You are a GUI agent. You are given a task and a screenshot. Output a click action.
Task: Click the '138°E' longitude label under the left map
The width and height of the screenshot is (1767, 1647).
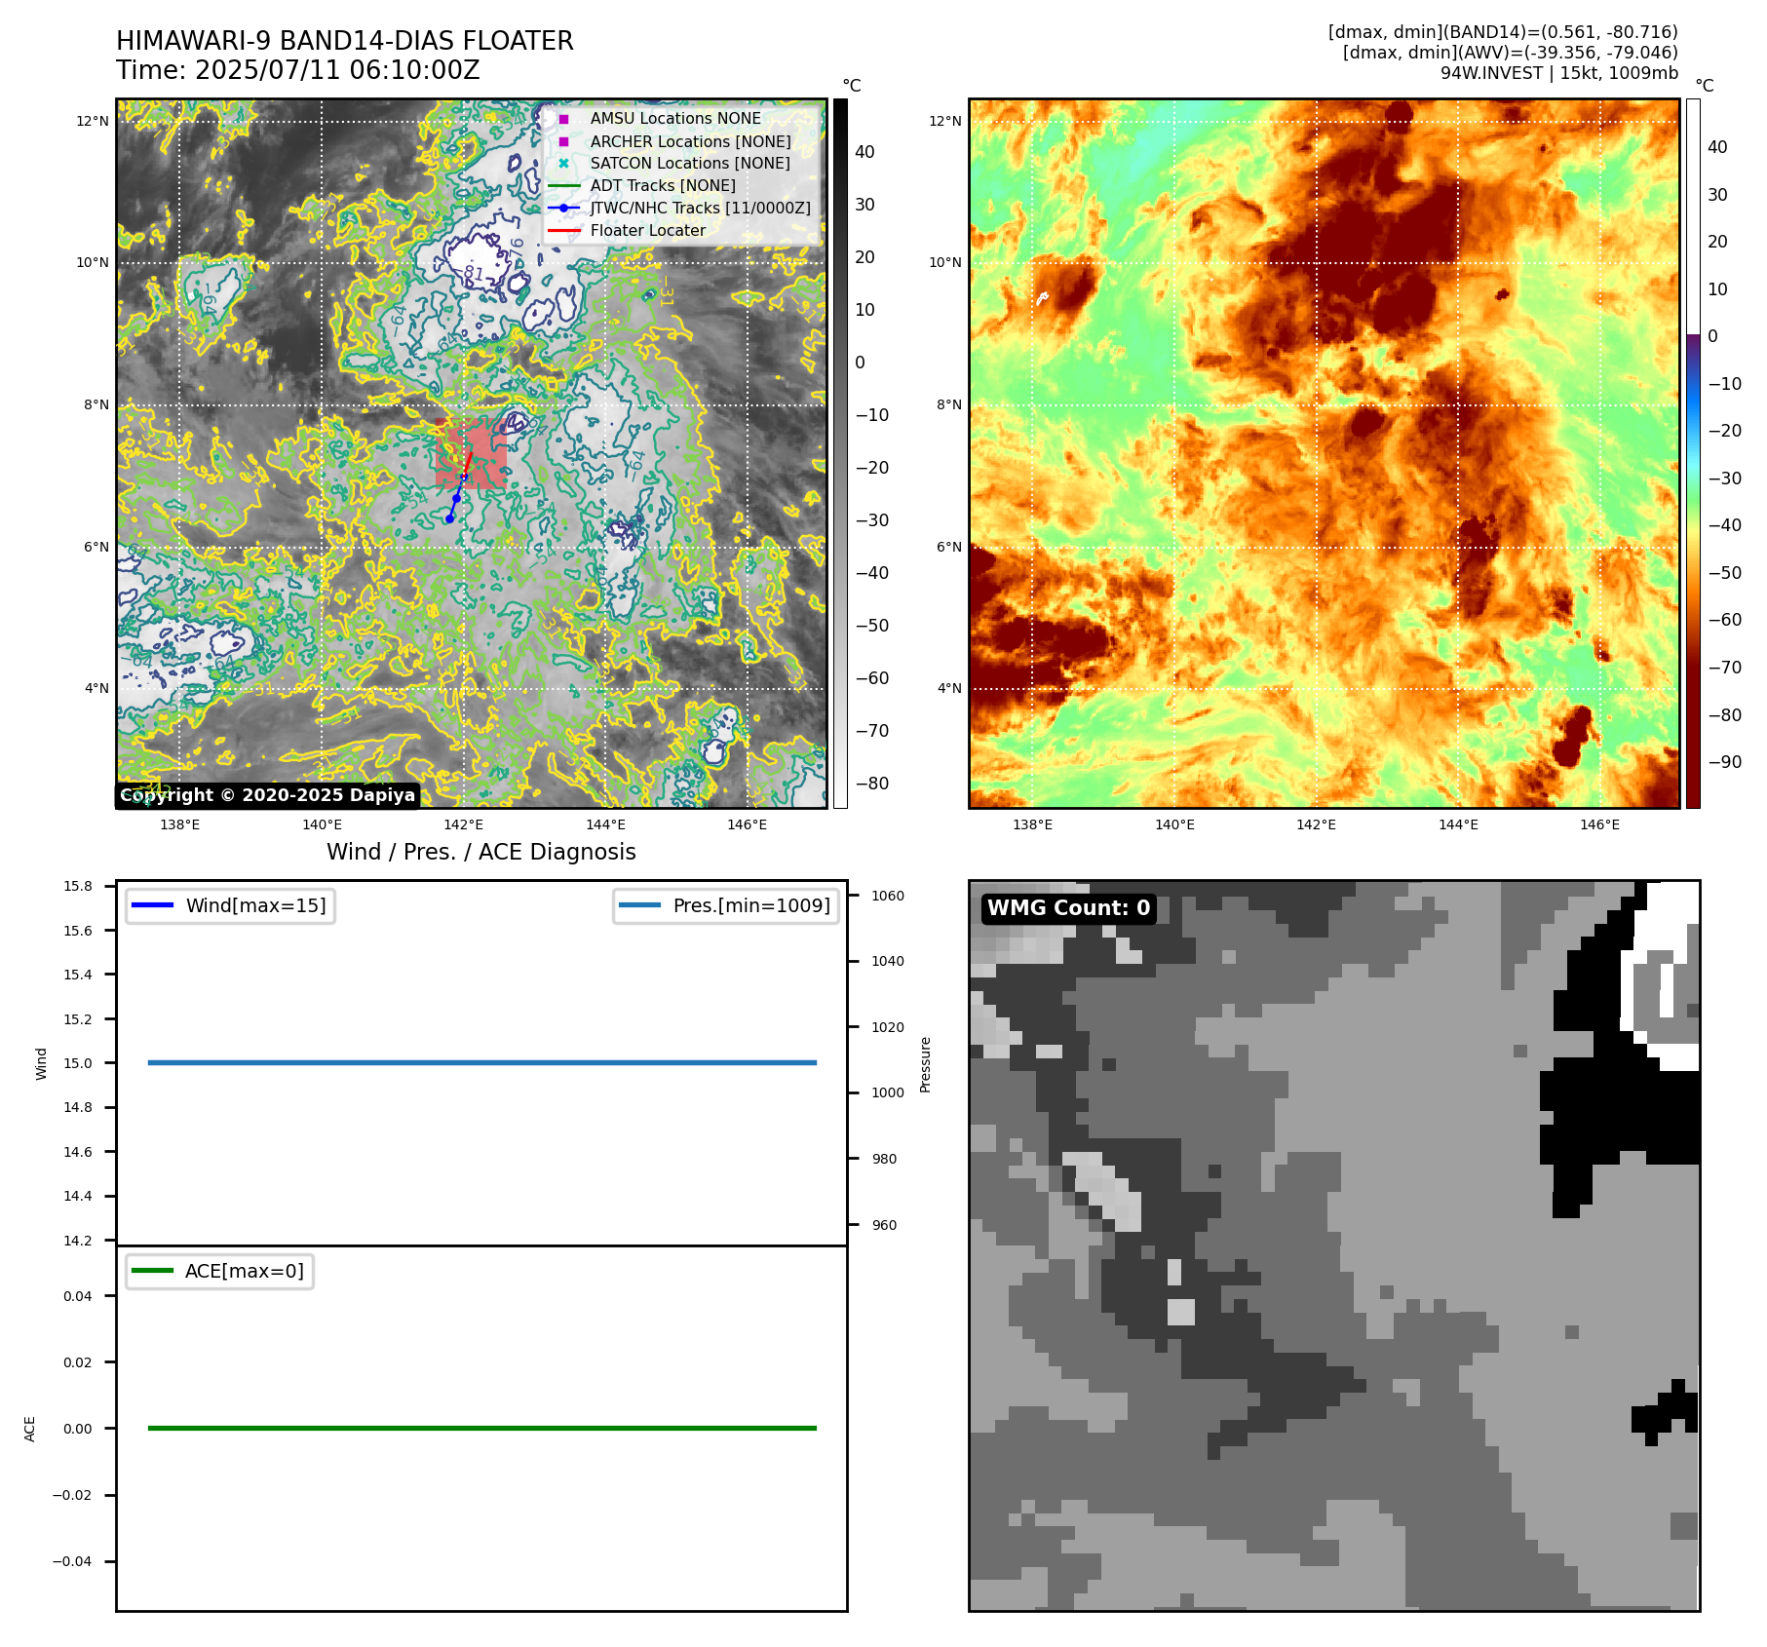point(179,824)
